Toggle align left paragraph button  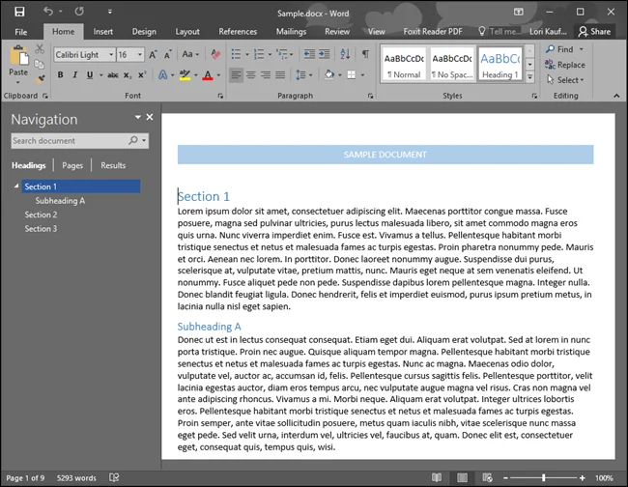(x=236, y=75)
